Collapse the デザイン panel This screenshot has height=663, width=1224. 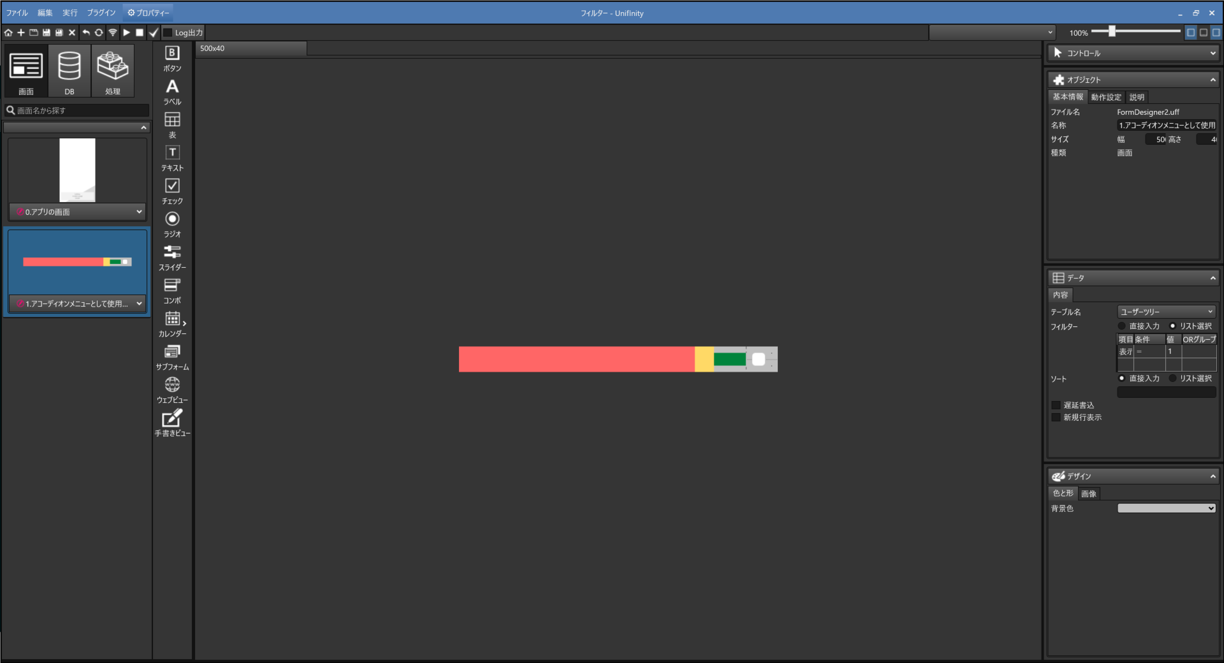pos(1213,476)
